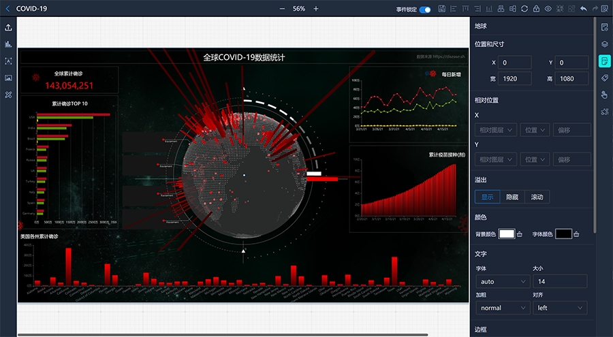Align selected items to the right
613x337 pixels.
(477, 9)
